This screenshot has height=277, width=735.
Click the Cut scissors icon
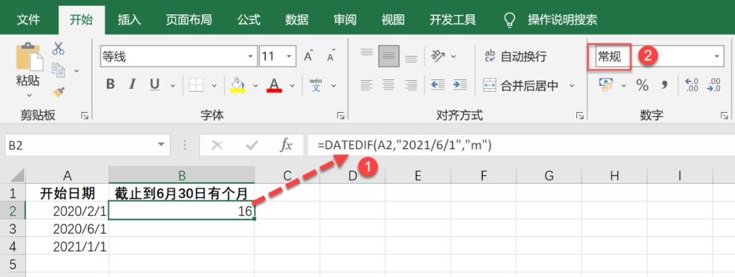pyautogui.click(x=59, y=48)
